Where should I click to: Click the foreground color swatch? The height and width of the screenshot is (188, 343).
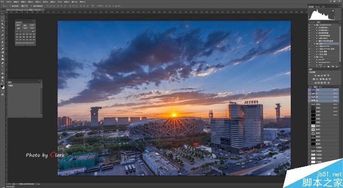(x=2, y=86)
